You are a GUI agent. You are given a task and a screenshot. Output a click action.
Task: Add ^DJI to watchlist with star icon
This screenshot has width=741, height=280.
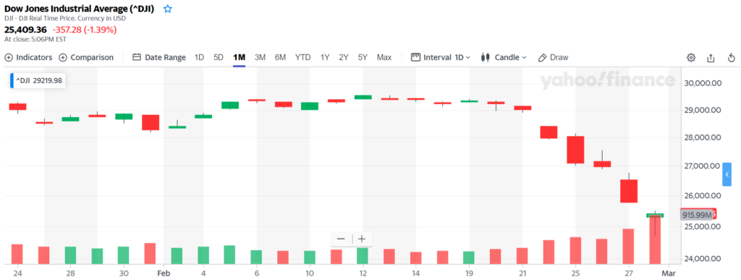[167, 9]
